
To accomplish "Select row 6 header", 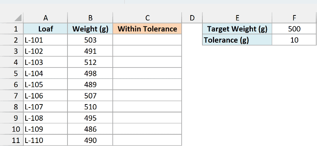I will [12, 85].
